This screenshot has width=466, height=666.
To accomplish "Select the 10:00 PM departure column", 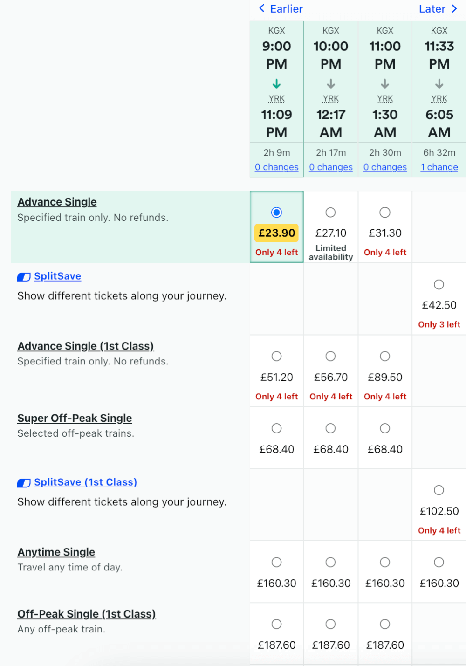I will tap(331, 82).
